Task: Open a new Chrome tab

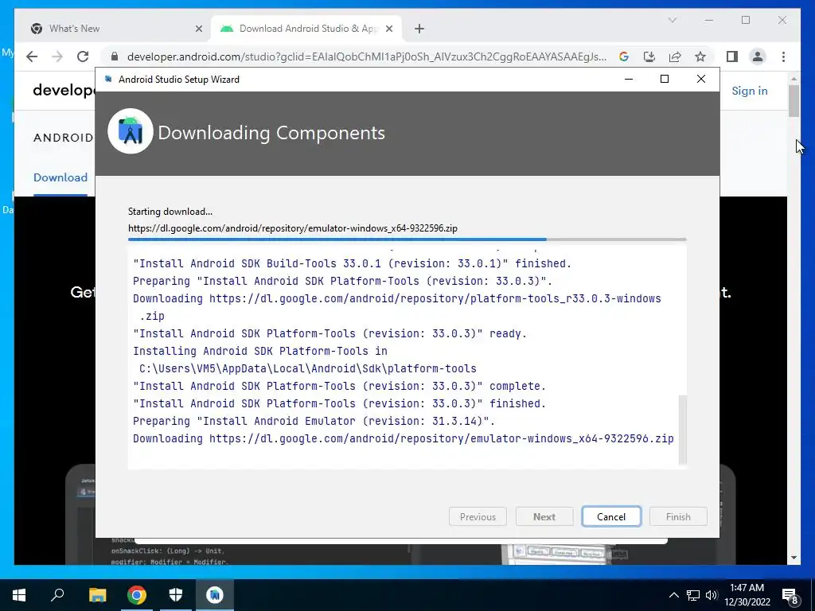Action: 419,29
